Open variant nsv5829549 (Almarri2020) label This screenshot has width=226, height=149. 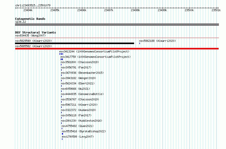pos(34,41)
